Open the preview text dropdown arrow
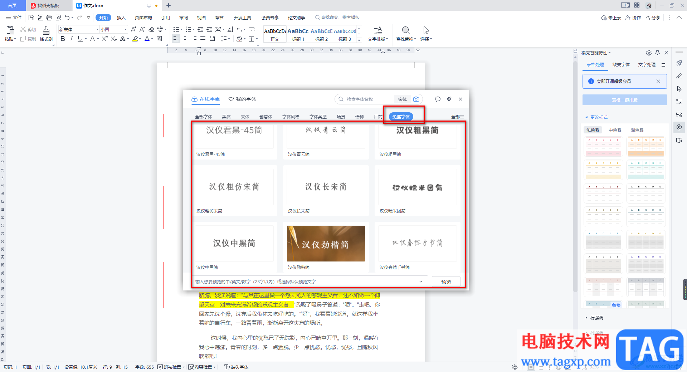The height and width of the screenshot is (372, 687). (x=421, y=282)
